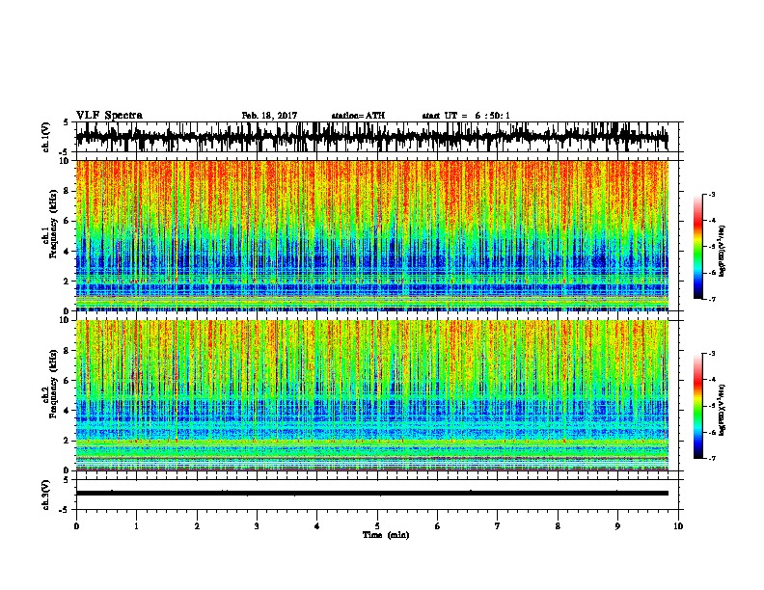Click the "7" tick on the time axis
The image size is (764, 590).
[x=498, y=526]
